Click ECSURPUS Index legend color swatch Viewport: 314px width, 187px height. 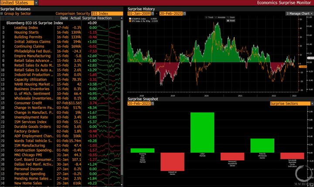[x=130, y=19]
